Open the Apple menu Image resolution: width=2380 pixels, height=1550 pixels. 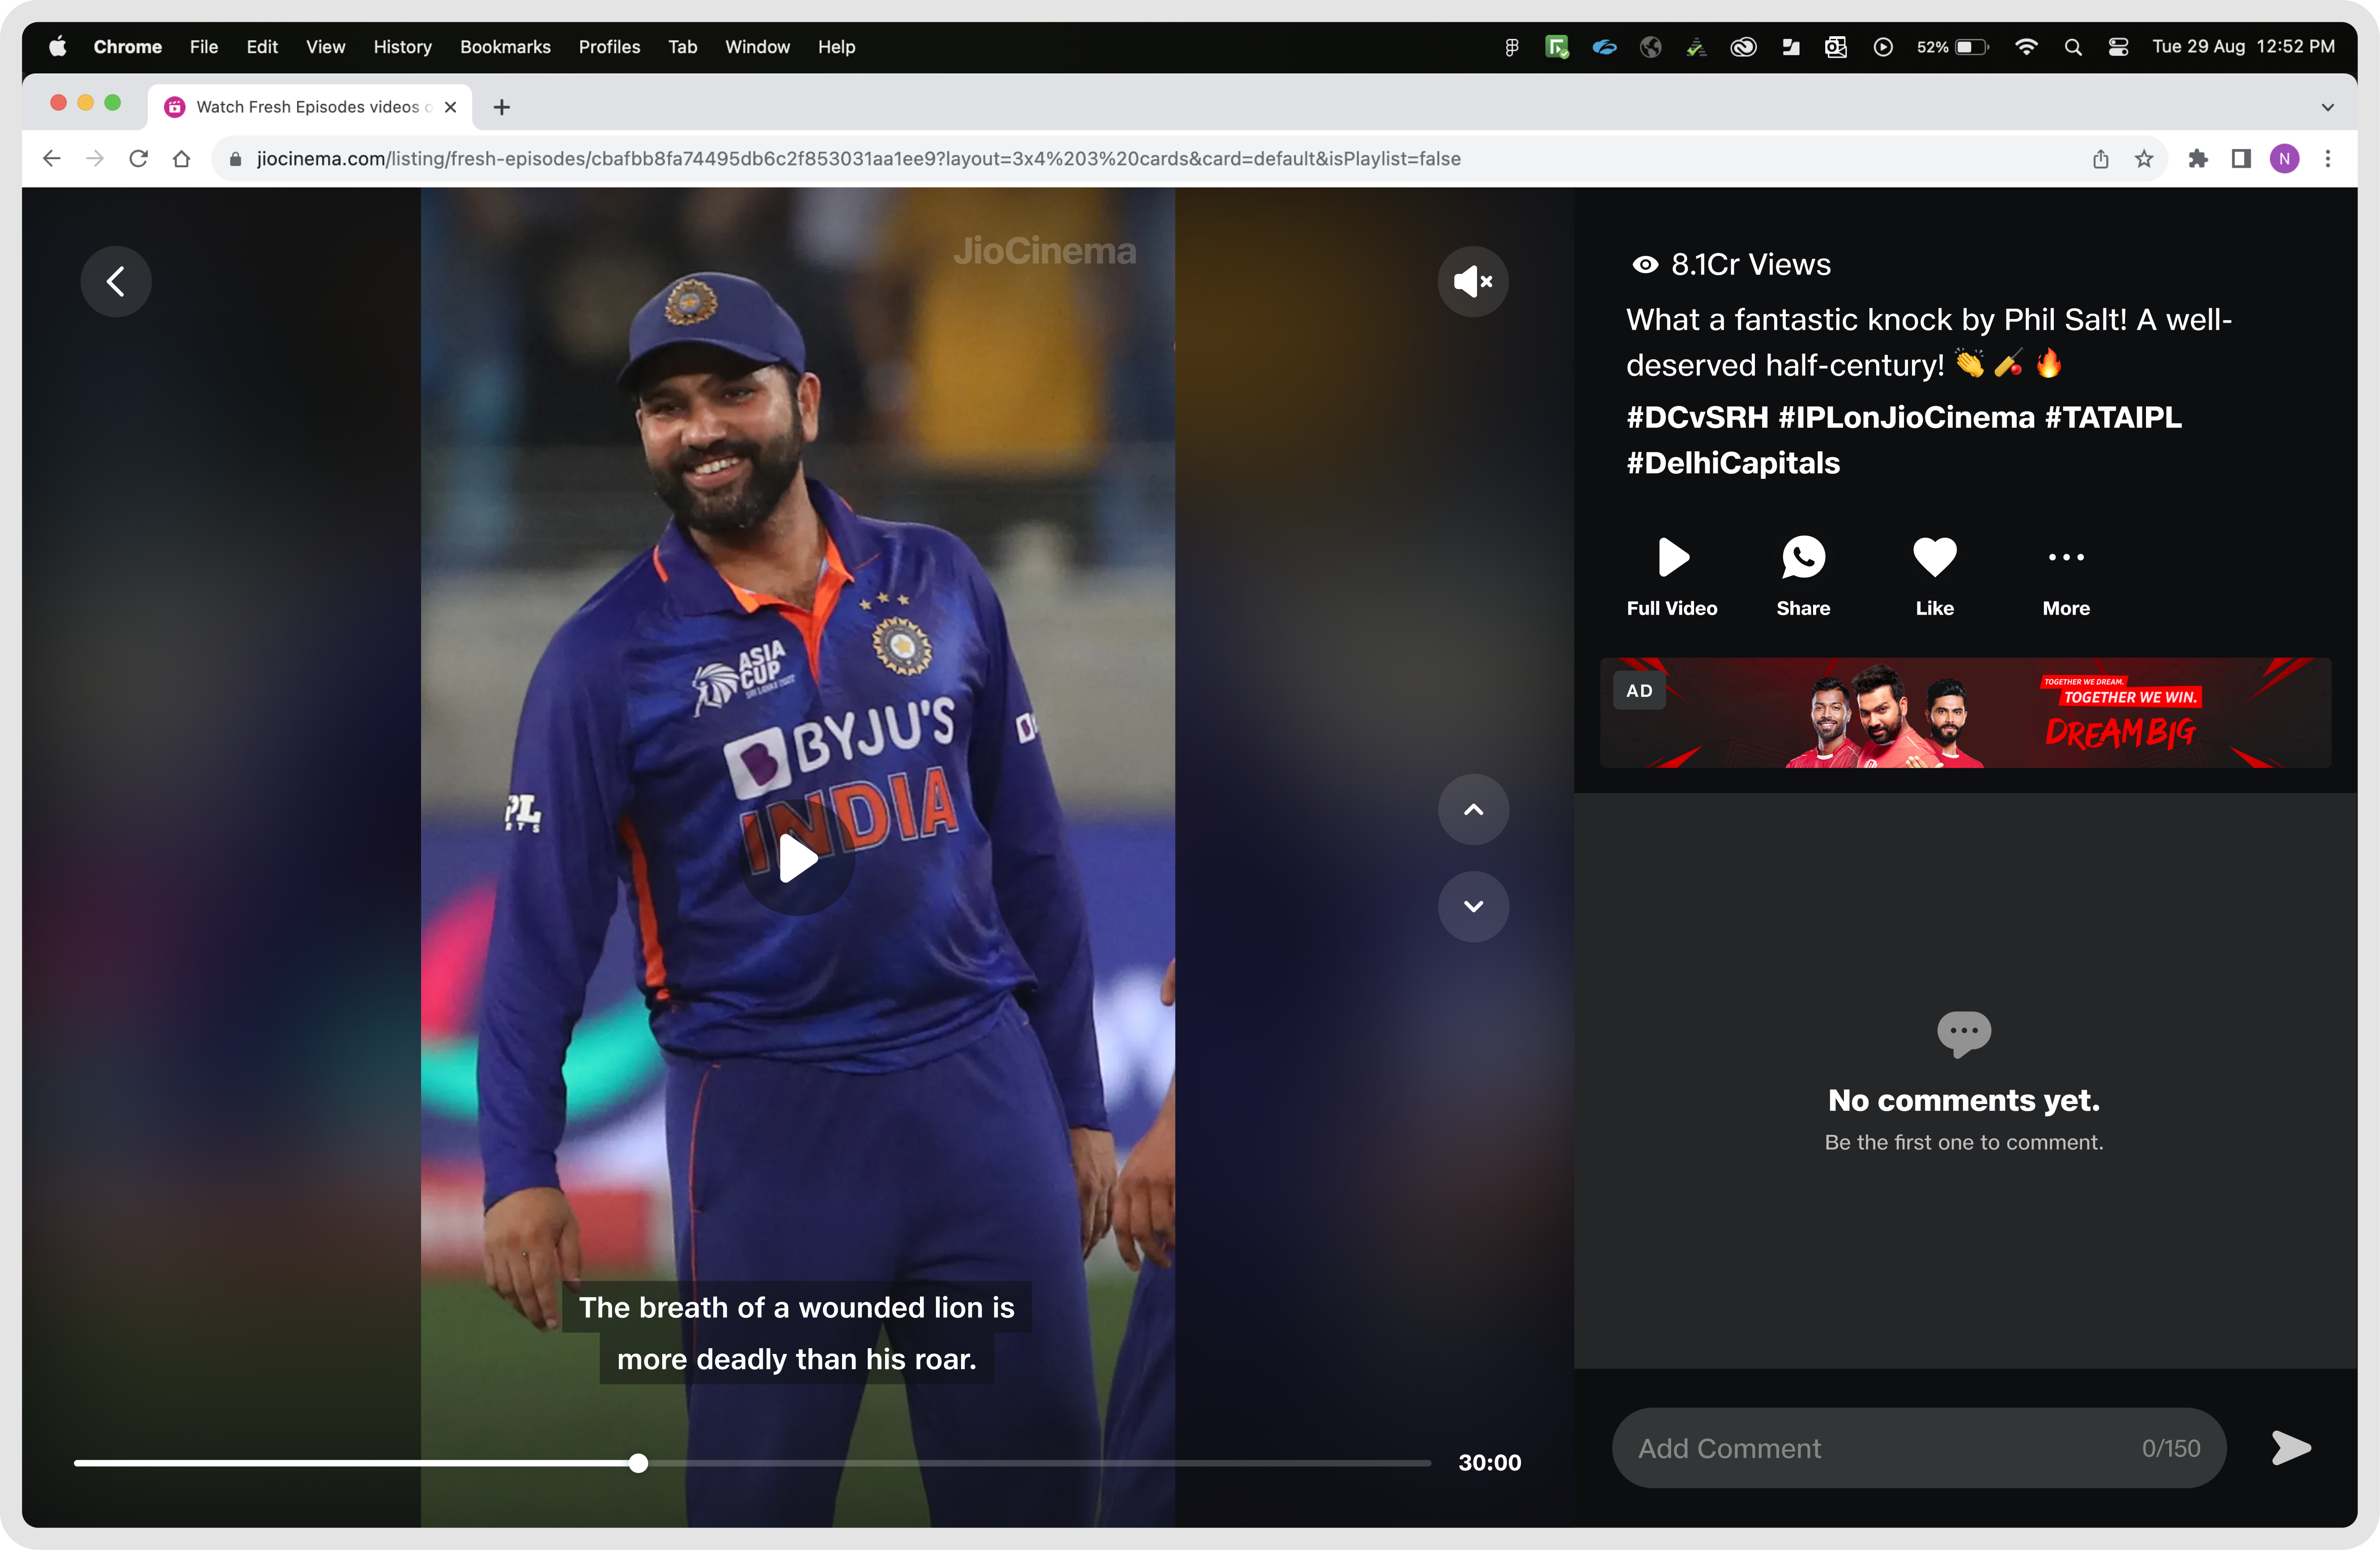pyautogui.click(x=58, y=47)
